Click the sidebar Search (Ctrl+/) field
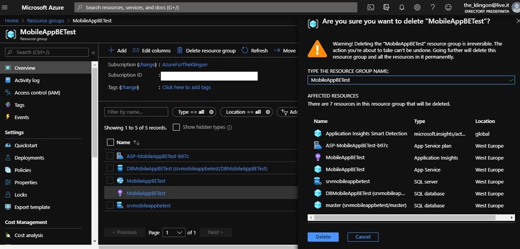 (x=47, y=52)
